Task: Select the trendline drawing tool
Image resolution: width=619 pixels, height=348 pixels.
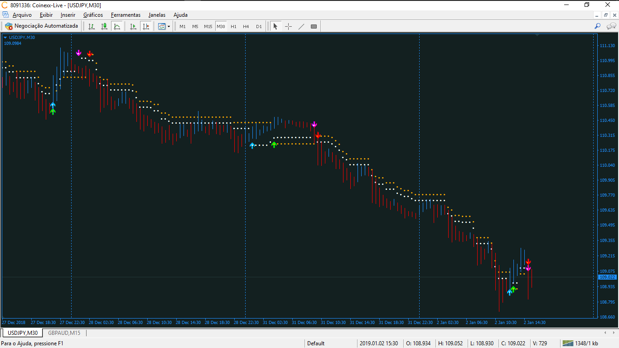Action: (301, 26)
